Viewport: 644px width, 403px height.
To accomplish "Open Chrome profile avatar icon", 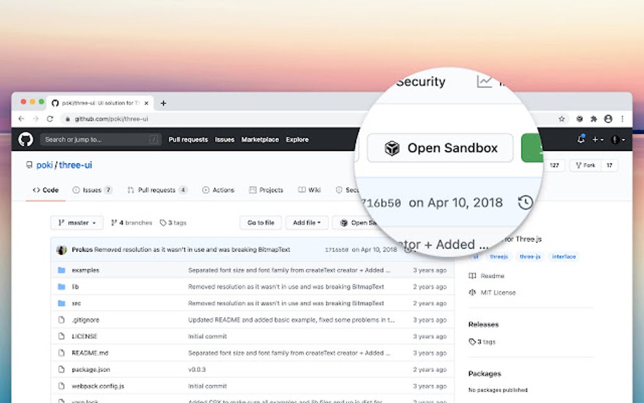I will [x=608, y=119].
